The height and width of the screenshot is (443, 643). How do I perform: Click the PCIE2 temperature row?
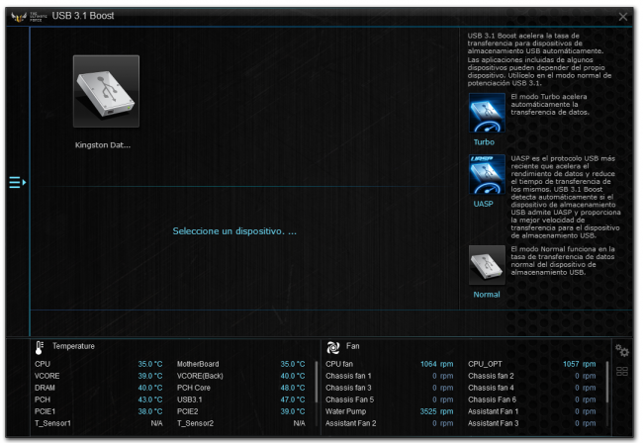pos(241,411)
